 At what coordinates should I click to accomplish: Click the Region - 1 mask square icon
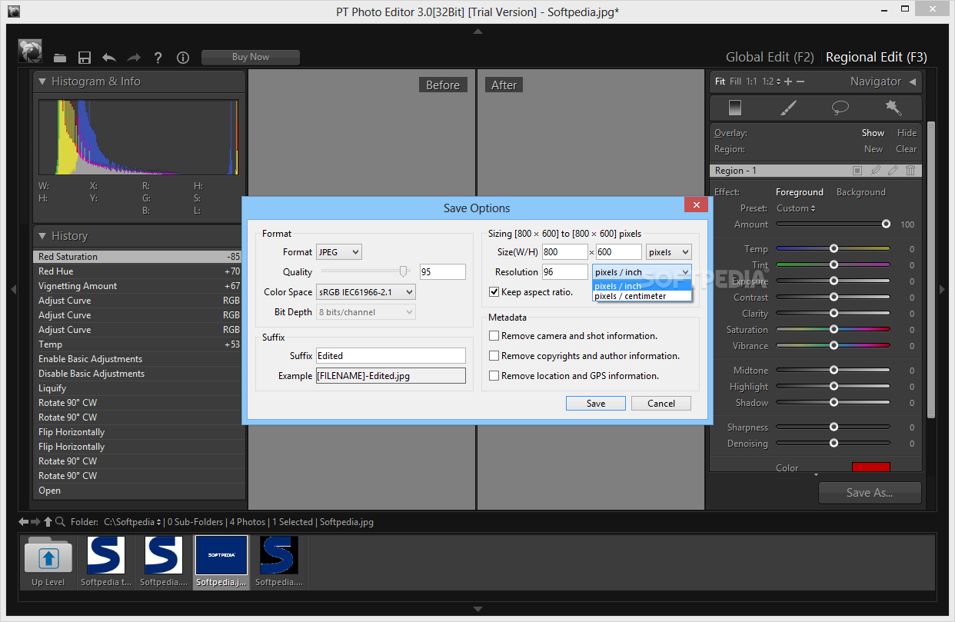(857, 171)
